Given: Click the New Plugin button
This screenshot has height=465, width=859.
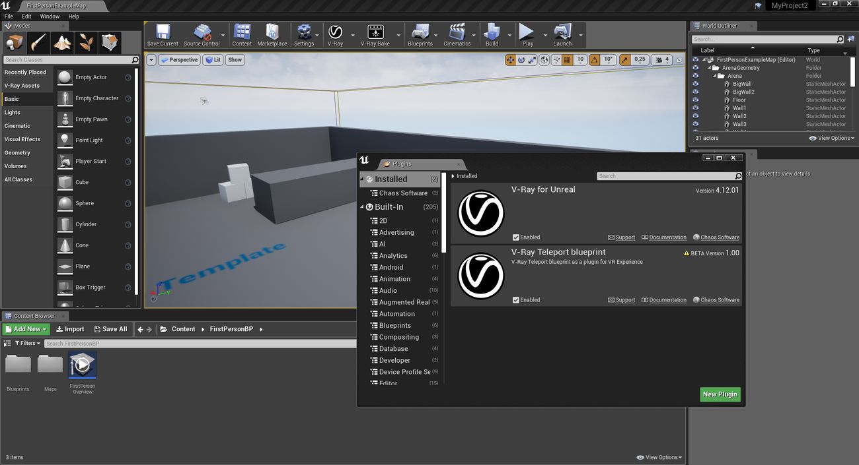Looking at the screenshot, I should [720, 394].
